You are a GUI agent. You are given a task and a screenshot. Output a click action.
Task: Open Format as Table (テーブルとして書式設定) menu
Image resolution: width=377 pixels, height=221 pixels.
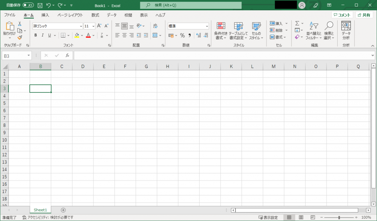(x=238, y=31)
